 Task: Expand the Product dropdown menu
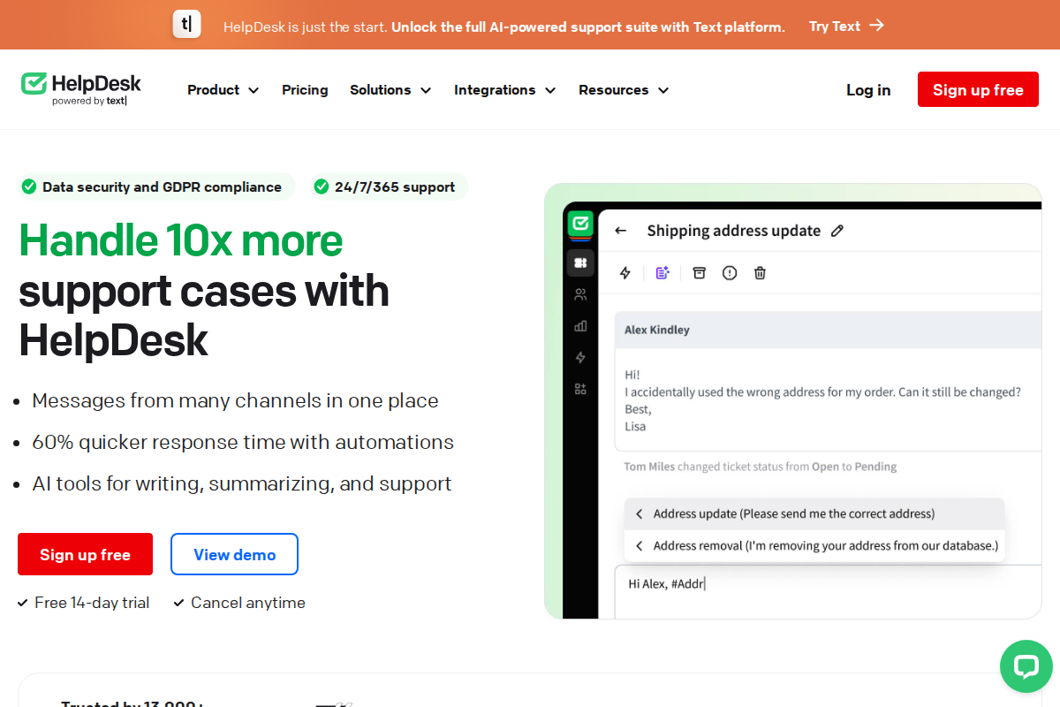223,90
